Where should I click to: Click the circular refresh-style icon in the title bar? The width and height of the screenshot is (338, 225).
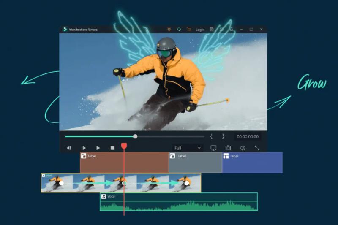tap(179, 29)
